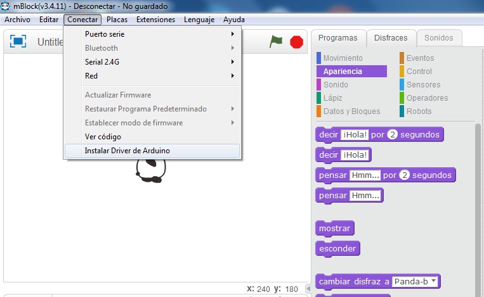Screen dimensions: 484x297
Task: Click the mostrar block
Action: [335, 228]
